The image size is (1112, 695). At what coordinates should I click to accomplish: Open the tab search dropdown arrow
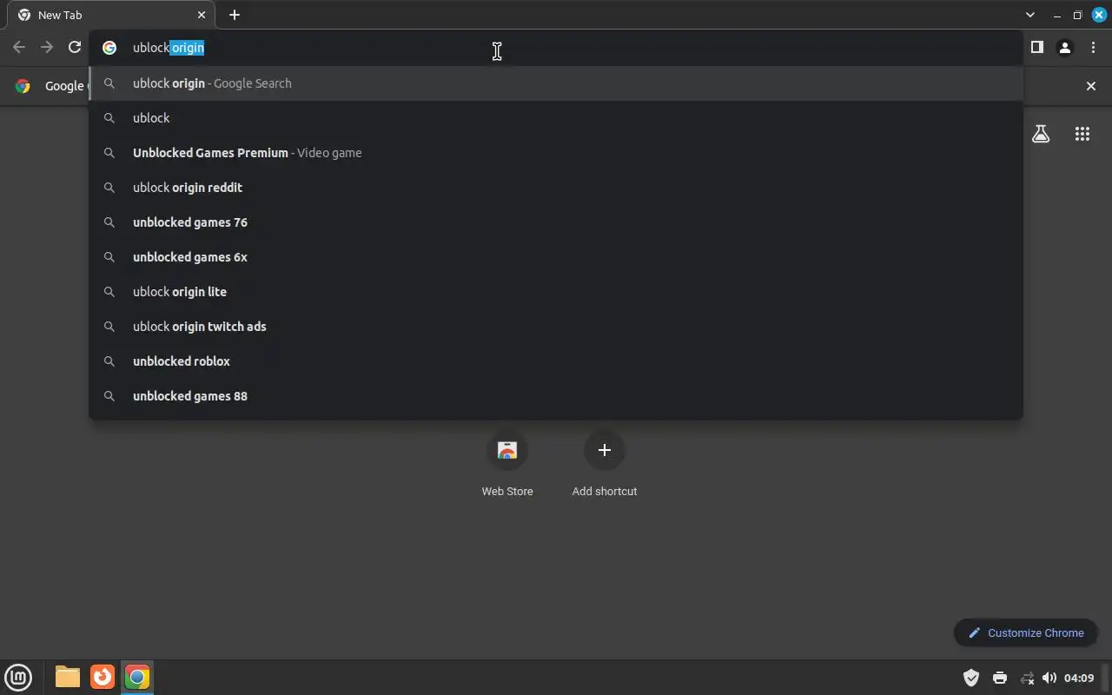(x=1030, y=15)
